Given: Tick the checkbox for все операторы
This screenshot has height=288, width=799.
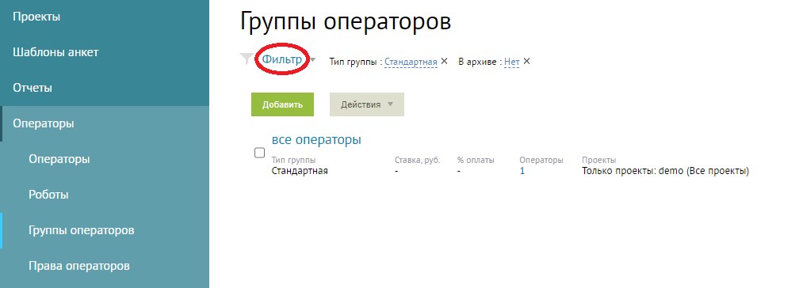Looking at the screenshot, I should (259, 153).
